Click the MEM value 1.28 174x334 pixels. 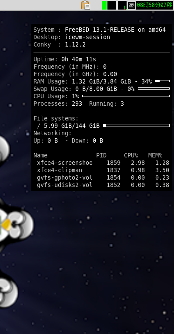tap(162, 163)
